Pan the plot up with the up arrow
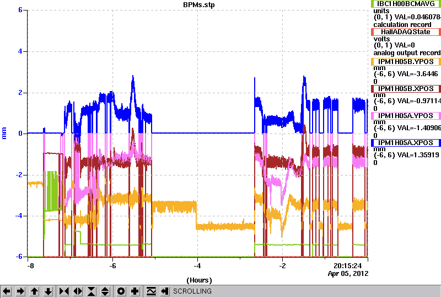441x298 pixels. pos(34,291)
